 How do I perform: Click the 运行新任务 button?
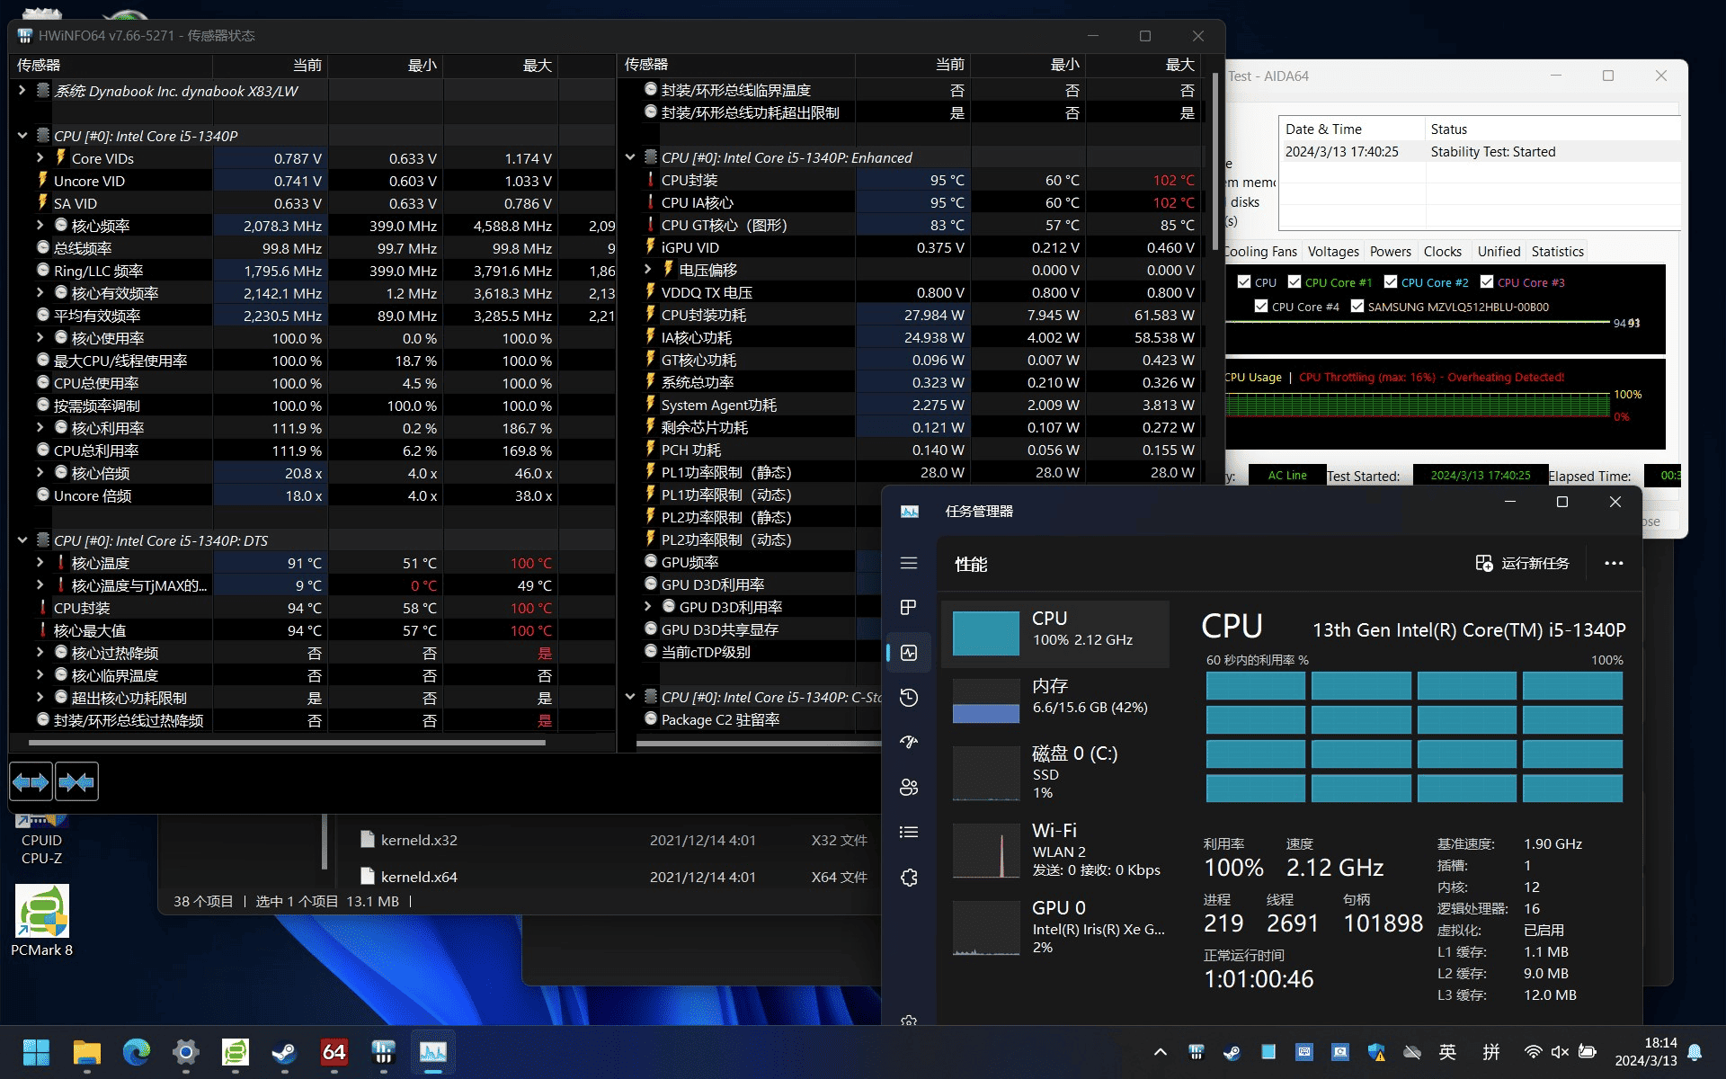[x=1523, y=563]
